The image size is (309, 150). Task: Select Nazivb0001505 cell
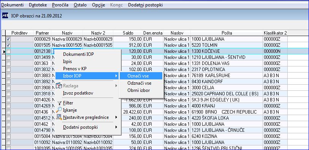(x=98, y=45)
